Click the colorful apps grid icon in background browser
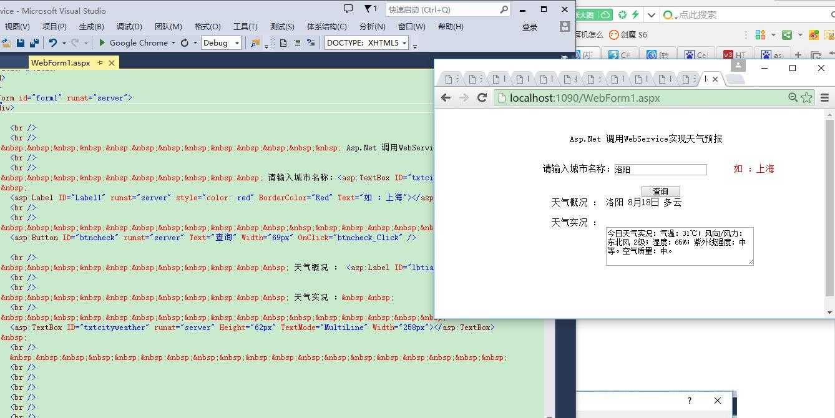The height and width of the screenshot is (418, 835). 760,35
